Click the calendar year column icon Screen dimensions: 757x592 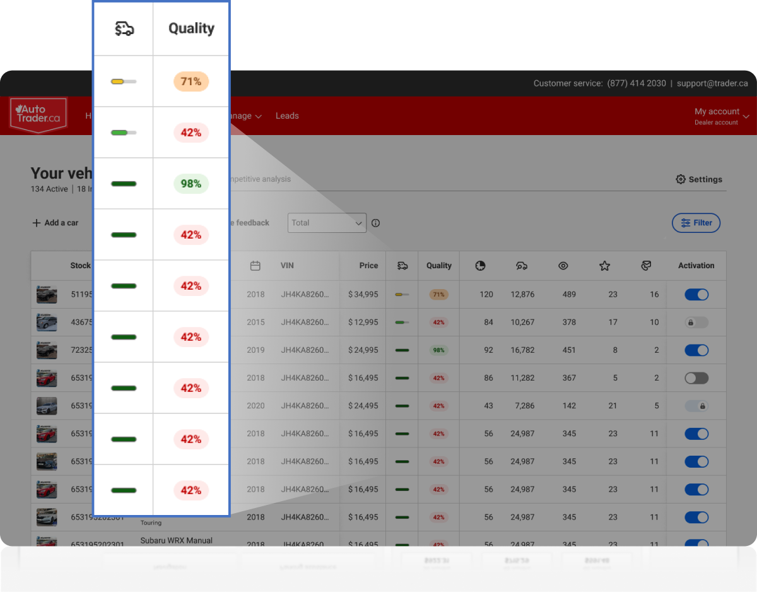click(255, 266)
